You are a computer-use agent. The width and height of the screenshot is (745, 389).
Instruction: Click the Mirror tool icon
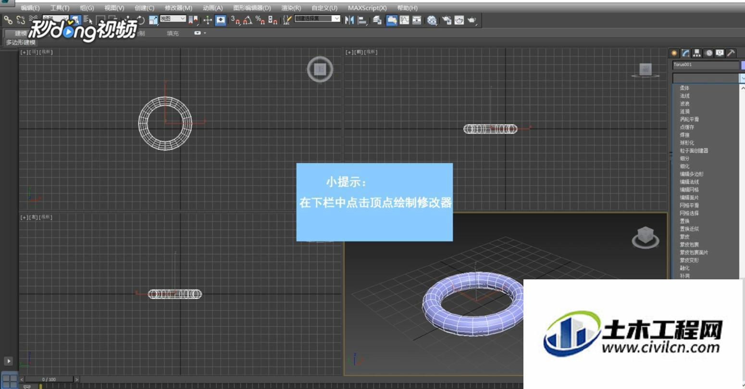click(x=349, y=20)
